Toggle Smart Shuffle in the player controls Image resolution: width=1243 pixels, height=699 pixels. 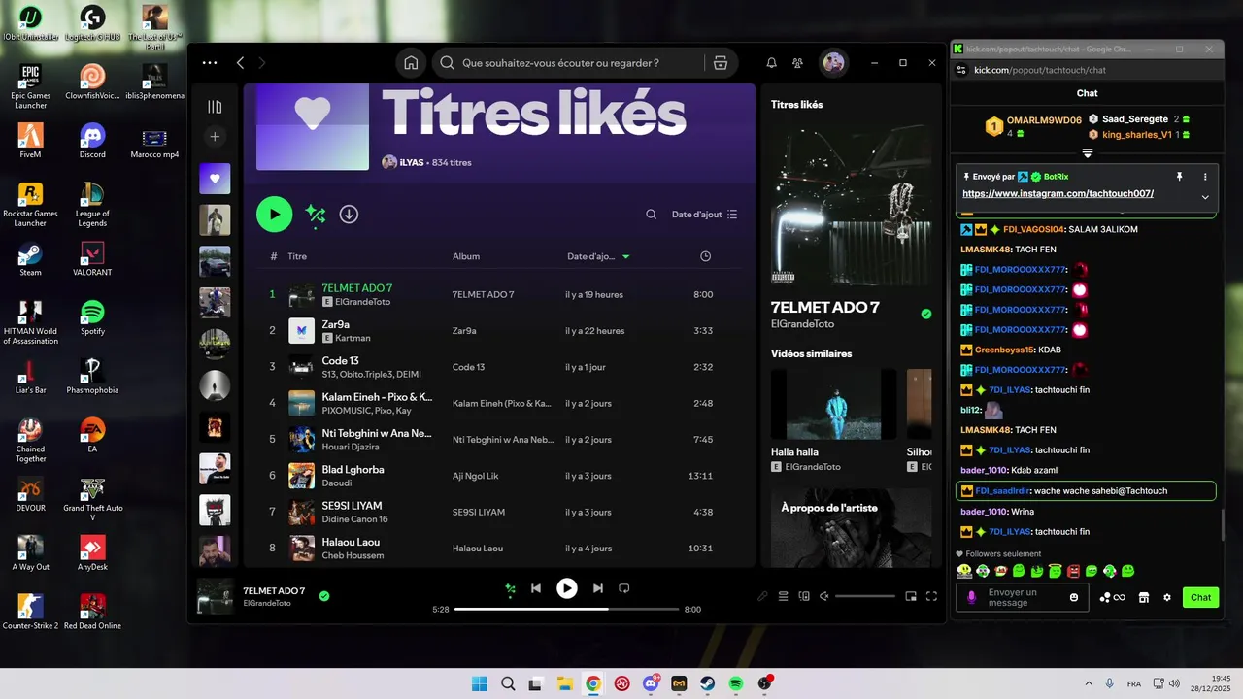510,588
